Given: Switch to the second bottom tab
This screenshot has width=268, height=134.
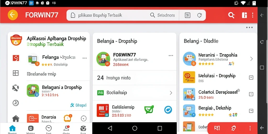Looking at the screenshot, I should pos(31,129).
